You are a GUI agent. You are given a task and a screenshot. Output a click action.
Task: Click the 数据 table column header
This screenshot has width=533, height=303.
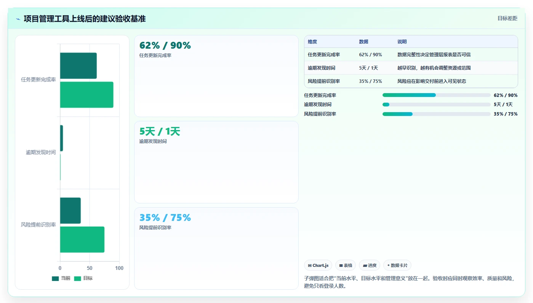pyautogui.click(x=363, y=42)
